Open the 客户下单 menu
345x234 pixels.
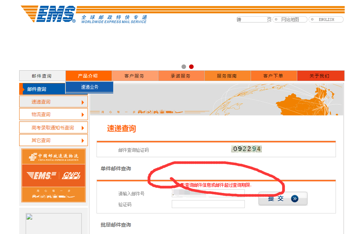coord(273,76)
